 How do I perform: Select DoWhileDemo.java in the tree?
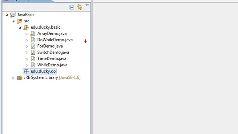click(55, 40)
